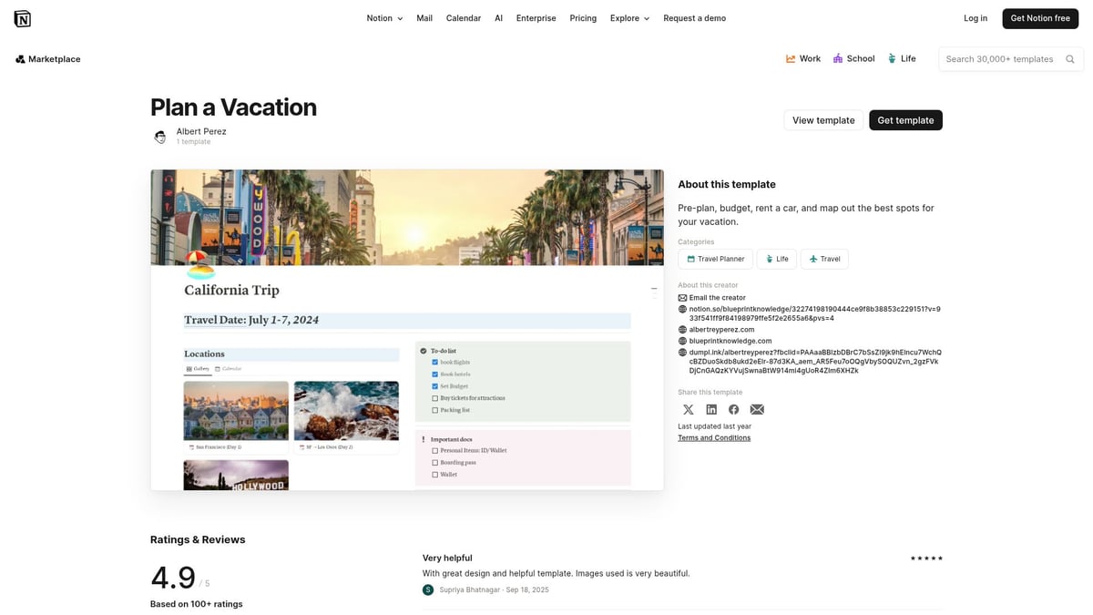This screenshot has width=1093, height=615.
Task: Click the Email the creator envelope icon
Action: click(681, 297)
